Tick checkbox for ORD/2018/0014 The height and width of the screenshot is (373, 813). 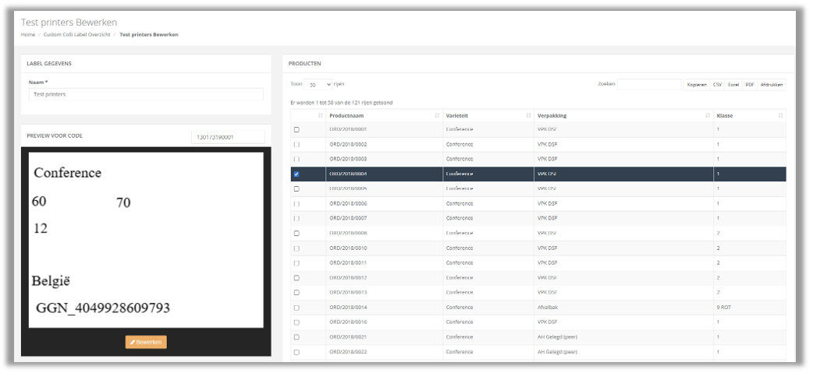coord(296,308)
